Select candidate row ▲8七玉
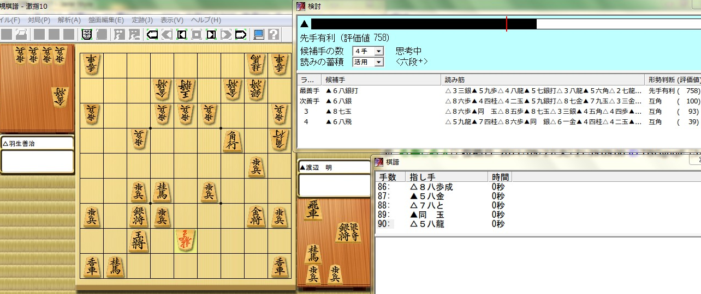701x294 pixels. (499, 112)
